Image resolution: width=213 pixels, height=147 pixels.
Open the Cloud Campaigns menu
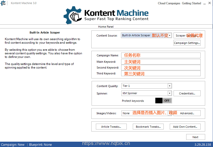(x=169, y=3)
